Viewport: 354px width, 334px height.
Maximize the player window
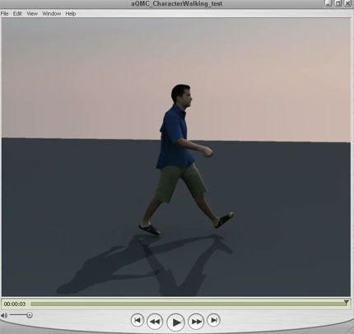[x=338, y=3]
